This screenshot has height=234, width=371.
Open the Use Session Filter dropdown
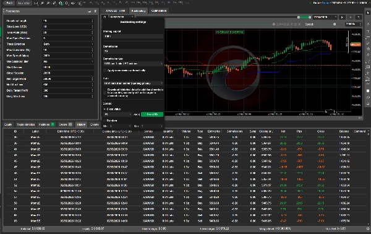pyautogui.click(x=68, y=61)
